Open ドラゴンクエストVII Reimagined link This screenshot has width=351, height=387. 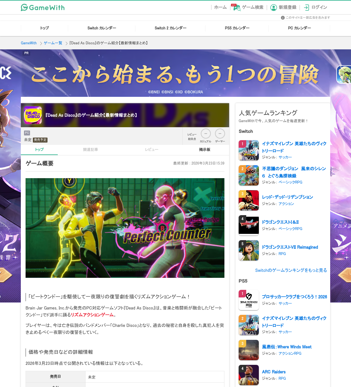click(290, 247)
